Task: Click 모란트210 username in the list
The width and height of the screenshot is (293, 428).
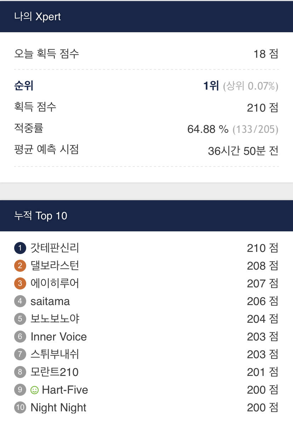Action: point(54,372)
